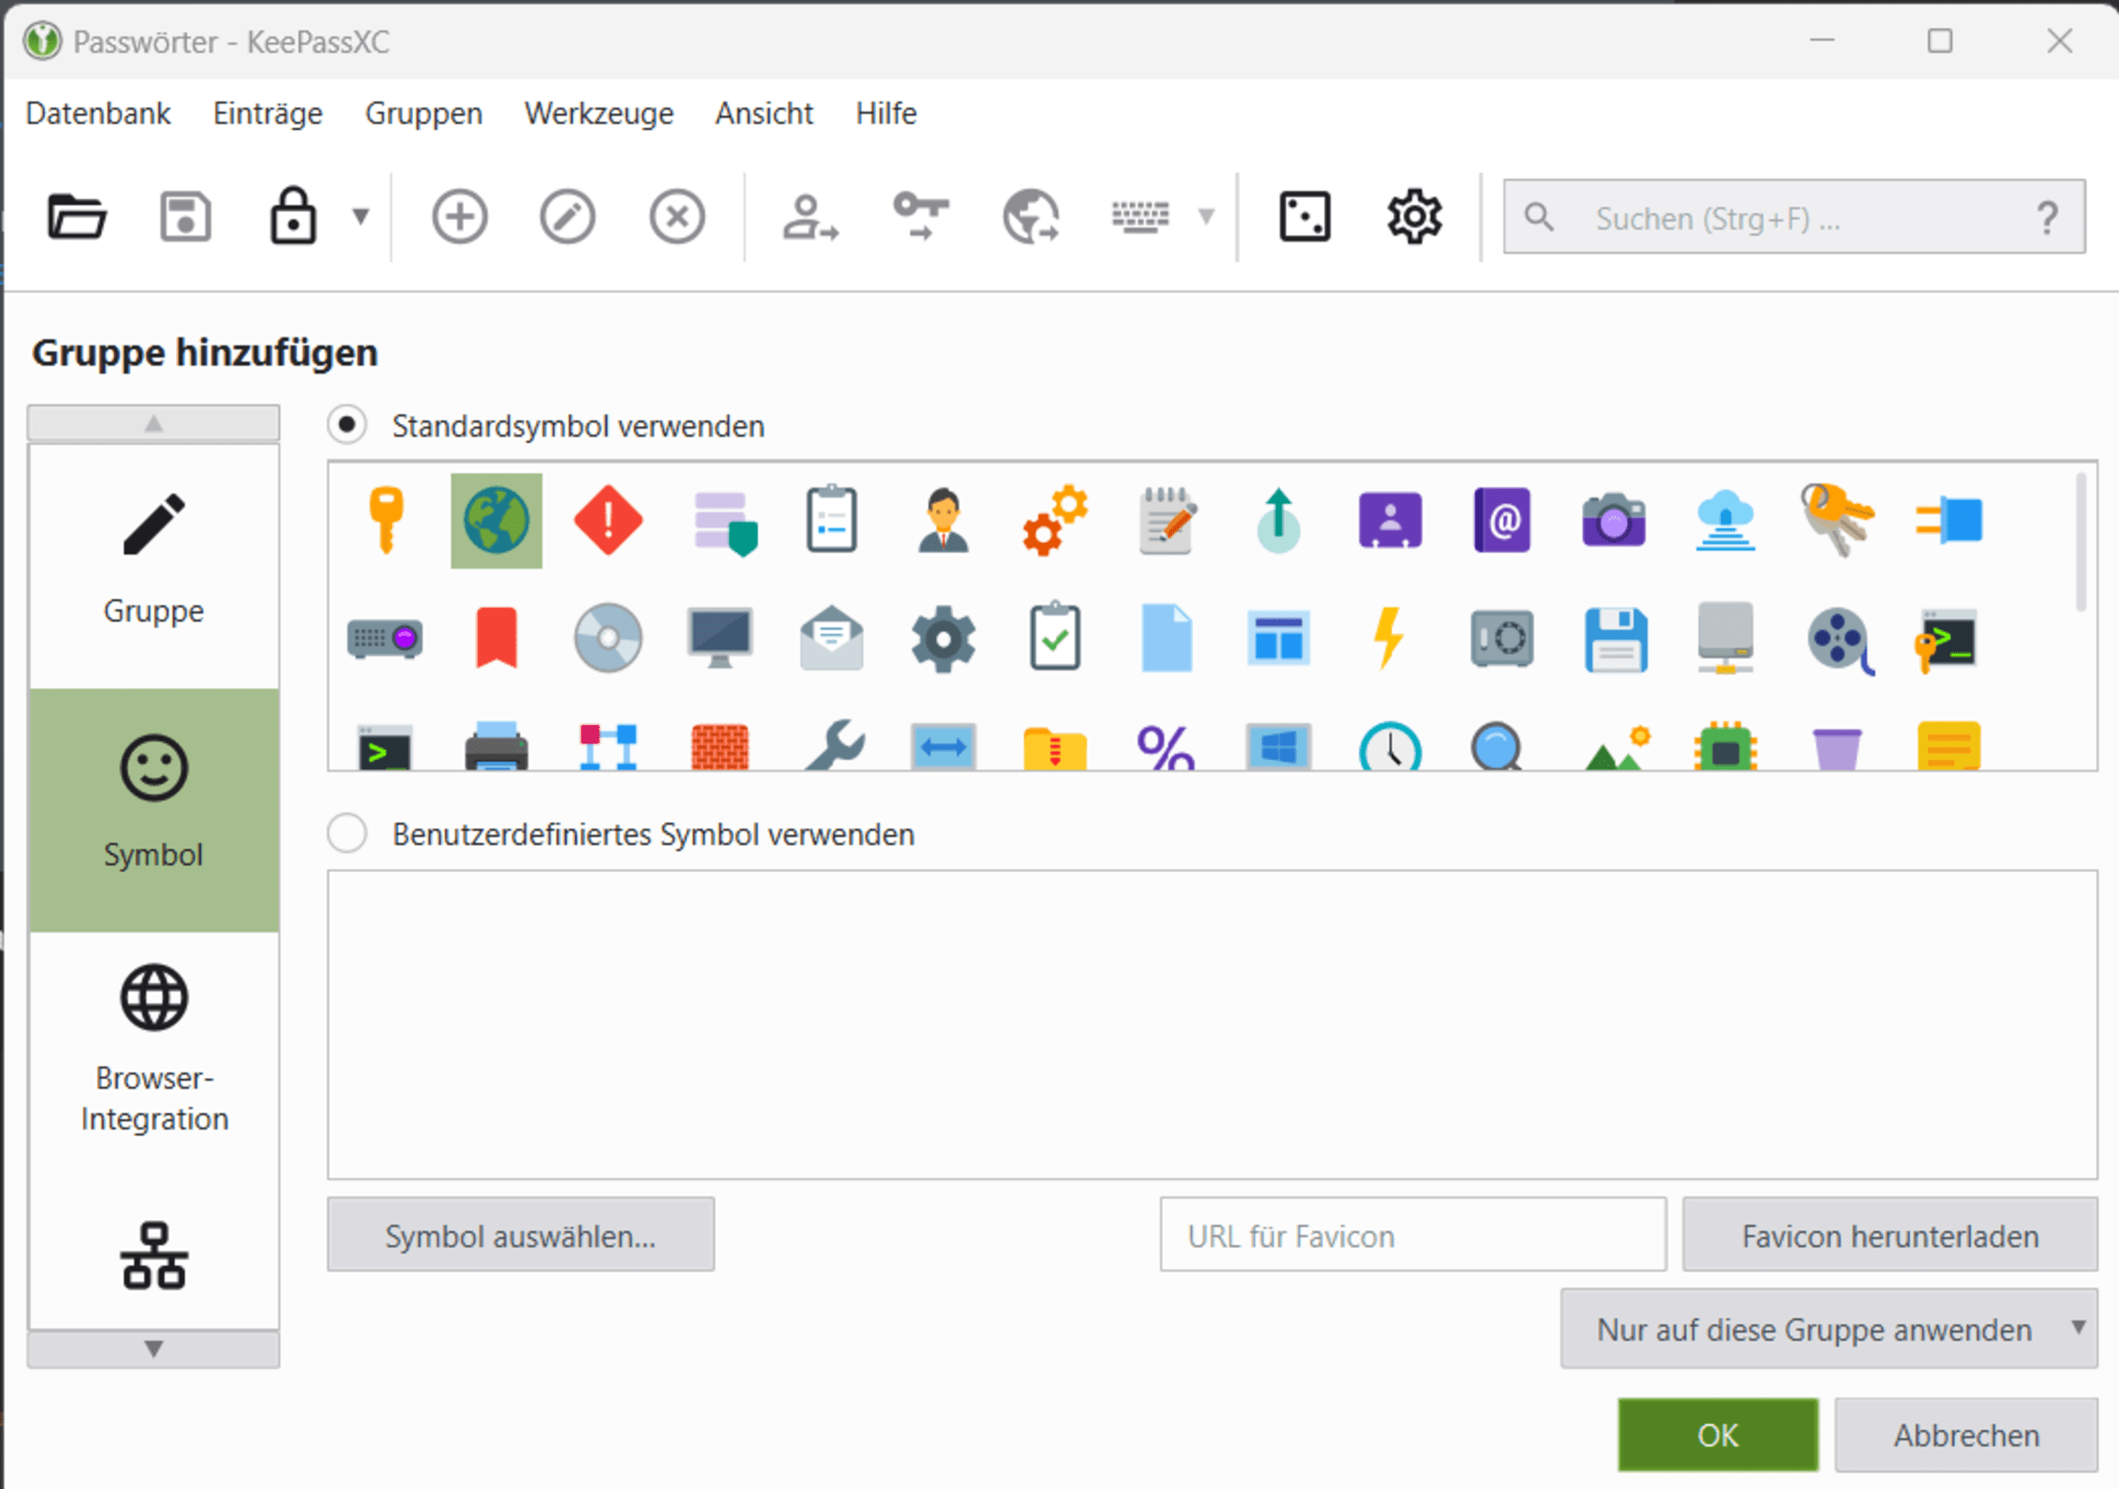Add new entry plus icon
2119x1489 pixels.
click(460, 217)
